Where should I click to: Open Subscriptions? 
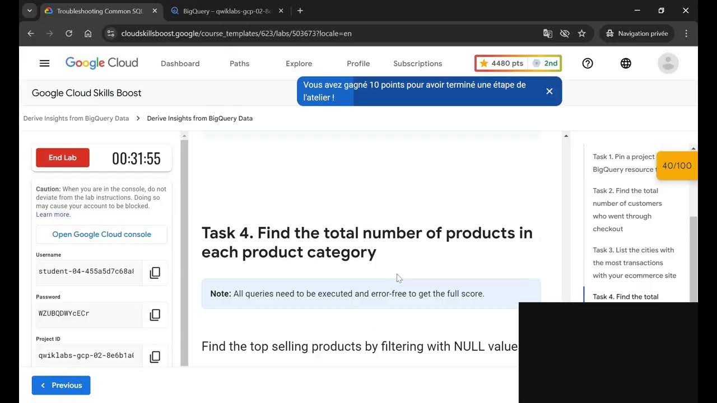tap(417, 64)
